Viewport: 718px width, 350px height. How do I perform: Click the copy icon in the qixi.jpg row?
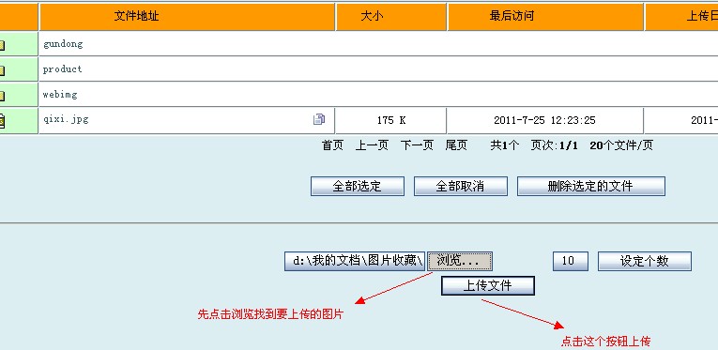tap(319, 119)
